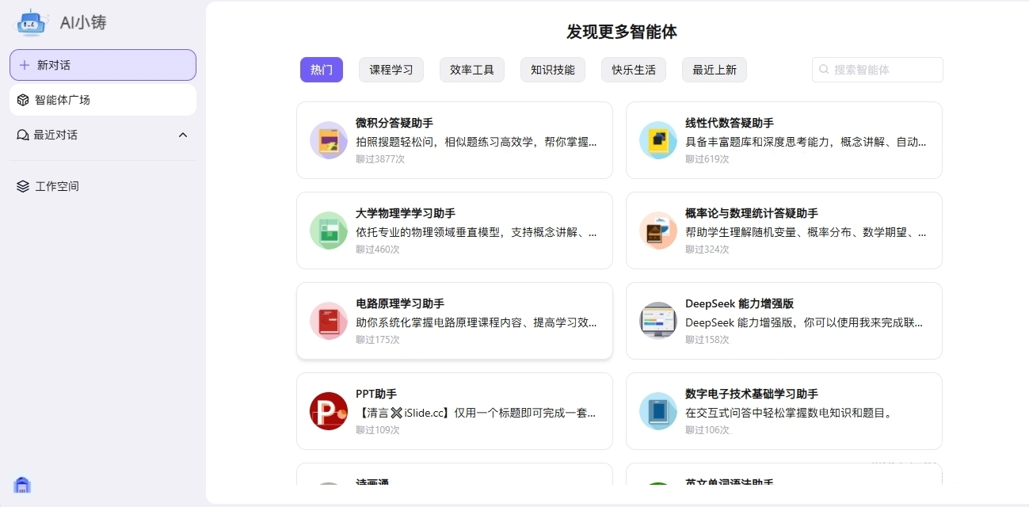This screenshot has height=507, width=1029.
Task: Open the 知识技能 category tab
Action: click(553, 70)
